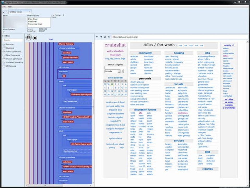Expand the Flow Commands toolbox group

pos(4,55)
